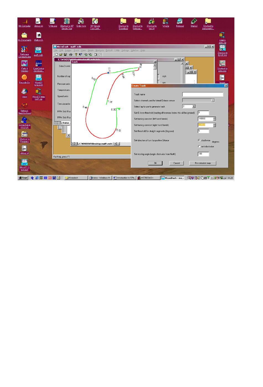
Task: Click the yellow Help question mark icon
Action: pos(76,55)
